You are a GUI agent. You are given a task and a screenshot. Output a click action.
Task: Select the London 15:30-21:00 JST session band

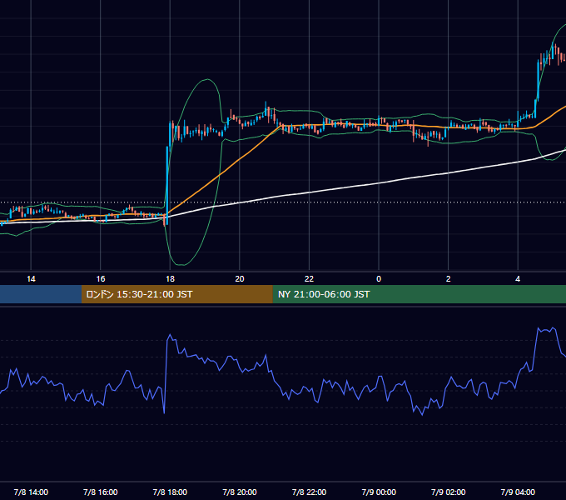[x=176, y=294]
